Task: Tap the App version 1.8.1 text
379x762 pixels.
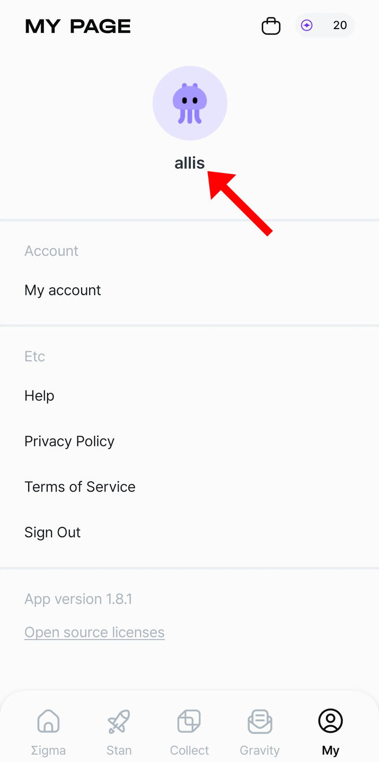Action: coord(78,599)
